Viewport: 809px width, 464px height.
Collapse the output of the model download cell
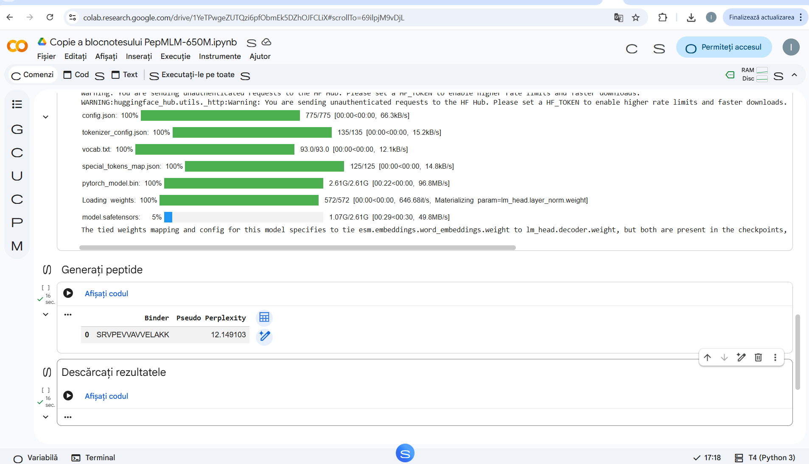pos(45,117)
